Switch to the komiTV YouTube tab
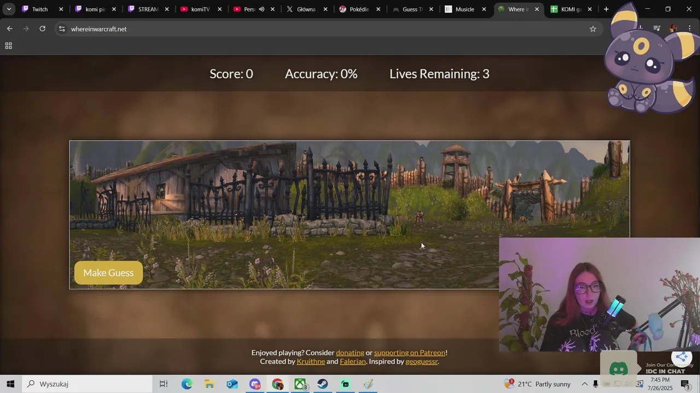Viewport: 700px width, 393px height. (x=200, y=9)
